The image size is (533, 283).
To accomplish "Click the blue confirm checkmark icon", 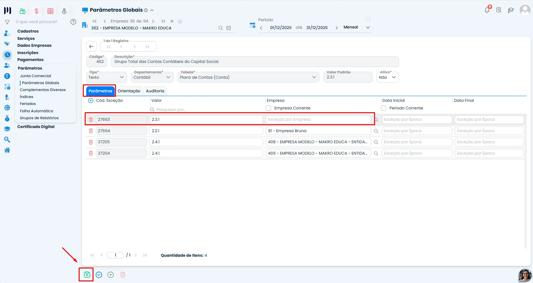I will (x=99, y=275).
